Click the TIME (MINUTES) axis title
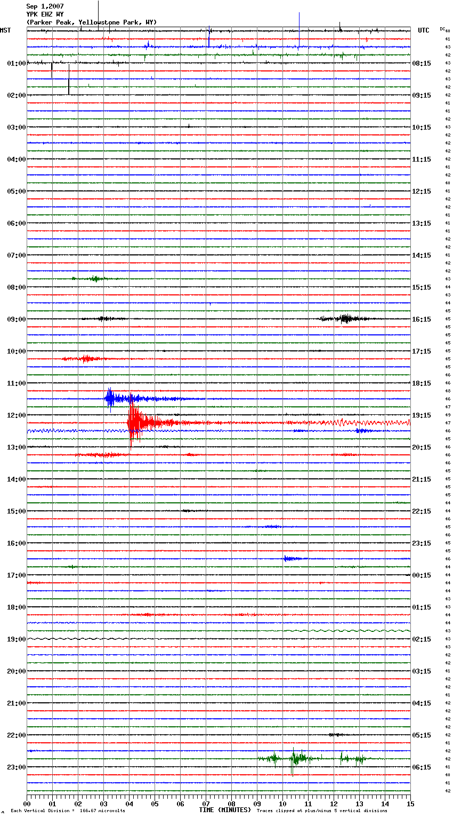Screen dimensions: 453x818 tap(225, 810)
